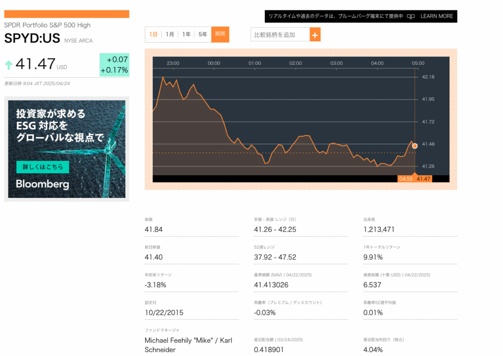Show the 5年 chart range

point(202,34)
